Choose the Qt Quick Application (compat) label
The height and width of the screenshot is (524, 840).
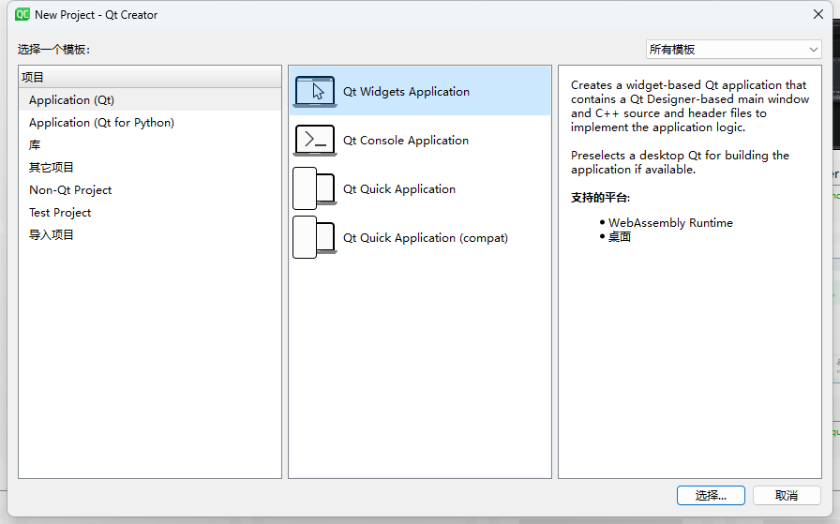click(426, 238)
